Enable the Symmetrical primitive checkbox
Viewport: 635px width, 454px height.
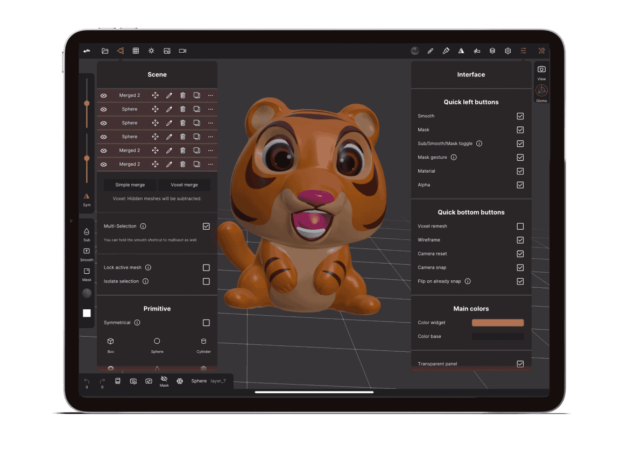coord(206,323)
